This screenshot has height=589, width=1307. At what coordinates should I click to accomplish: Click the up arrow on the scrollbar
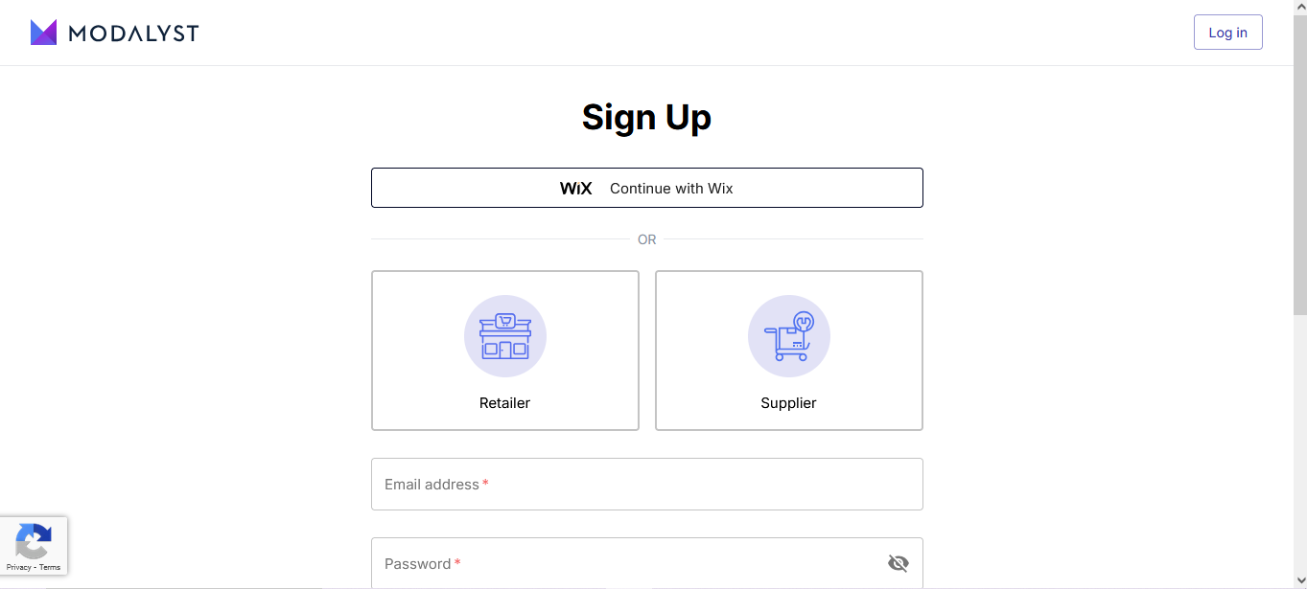point(1301,7)
